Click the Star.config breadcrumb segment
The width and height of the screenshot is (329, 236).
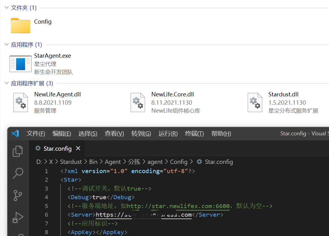pos(219,162)
